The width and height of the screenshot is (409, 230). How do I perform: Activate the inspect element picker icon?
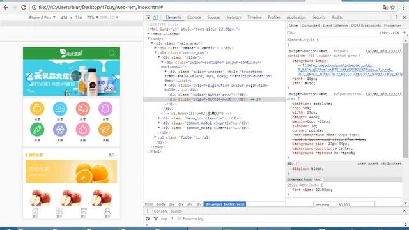(x=148, y=17)
